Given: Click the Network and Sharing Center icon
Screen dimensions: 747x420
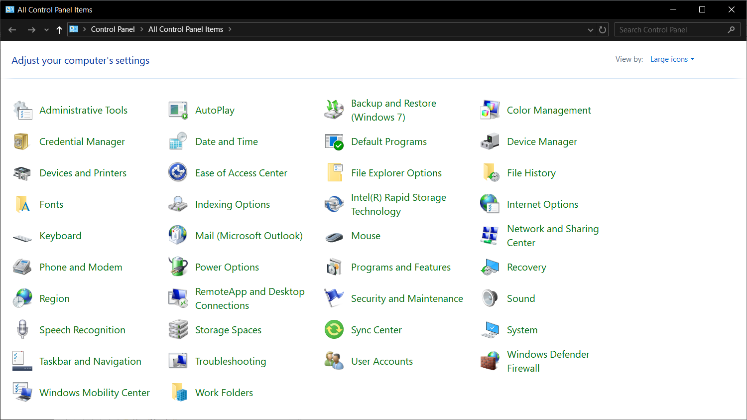Looking at the screenshot, I should tap(490, 236).
